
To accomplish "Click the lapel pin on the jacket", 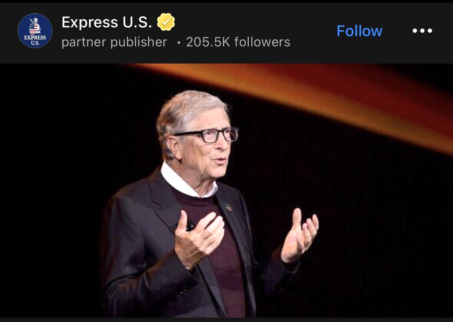I will point(229,208).
